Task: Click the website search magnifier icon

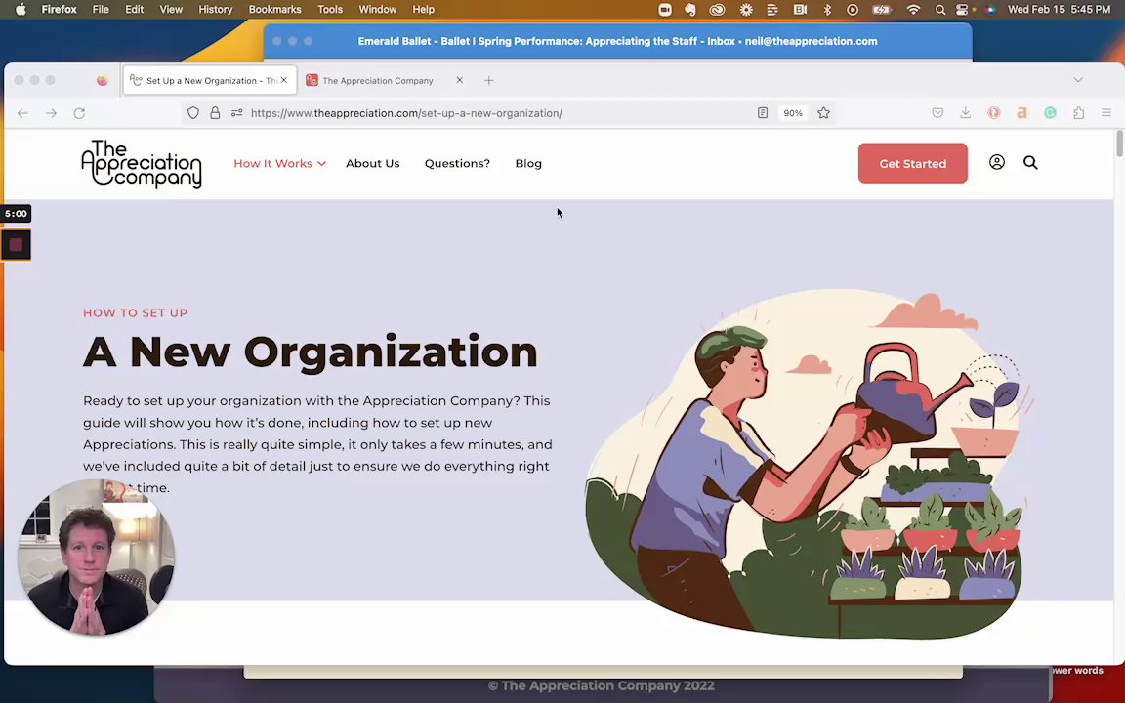Action: [1030, 163]
